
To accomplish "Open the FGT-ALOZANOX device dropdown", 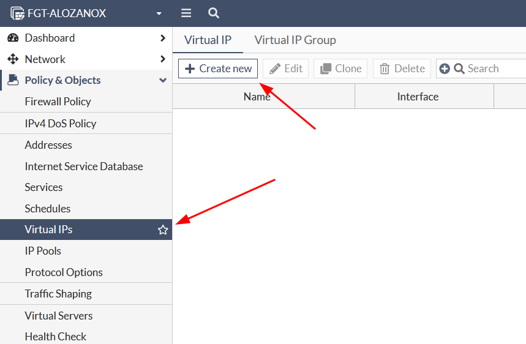I will coord(159,13).
